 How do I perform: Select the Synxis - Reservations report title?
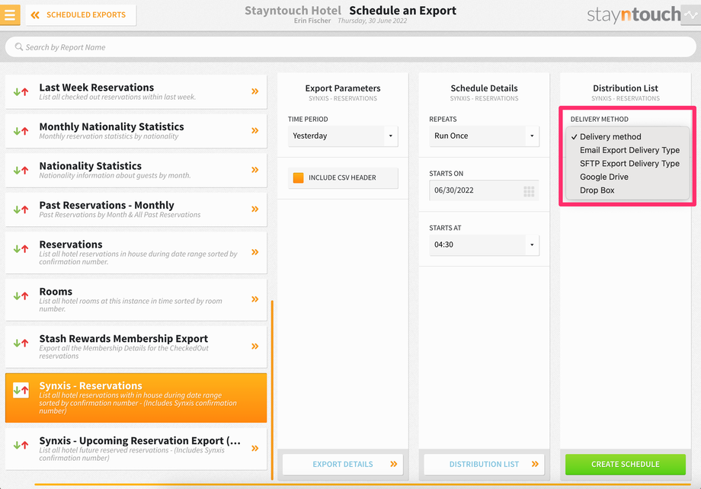91,385
